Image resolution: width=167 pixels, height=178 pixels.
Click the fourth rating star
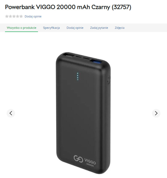point(18,16)
